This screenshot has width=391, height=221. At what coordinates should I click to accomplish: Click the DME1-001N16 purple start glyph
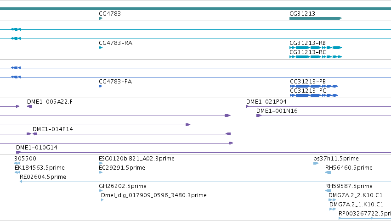click(x=259, y=116)
